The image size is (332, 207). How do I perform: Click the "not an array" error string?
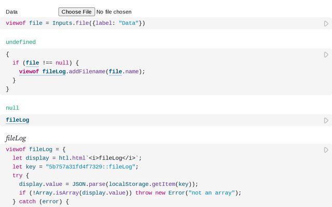click(212, 193)
